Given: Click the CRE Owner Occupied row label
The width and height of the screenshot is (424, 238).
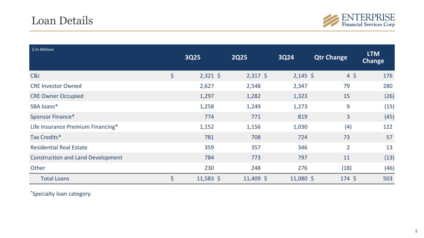Looking at the screenshot, I should [x=57, y=96].
